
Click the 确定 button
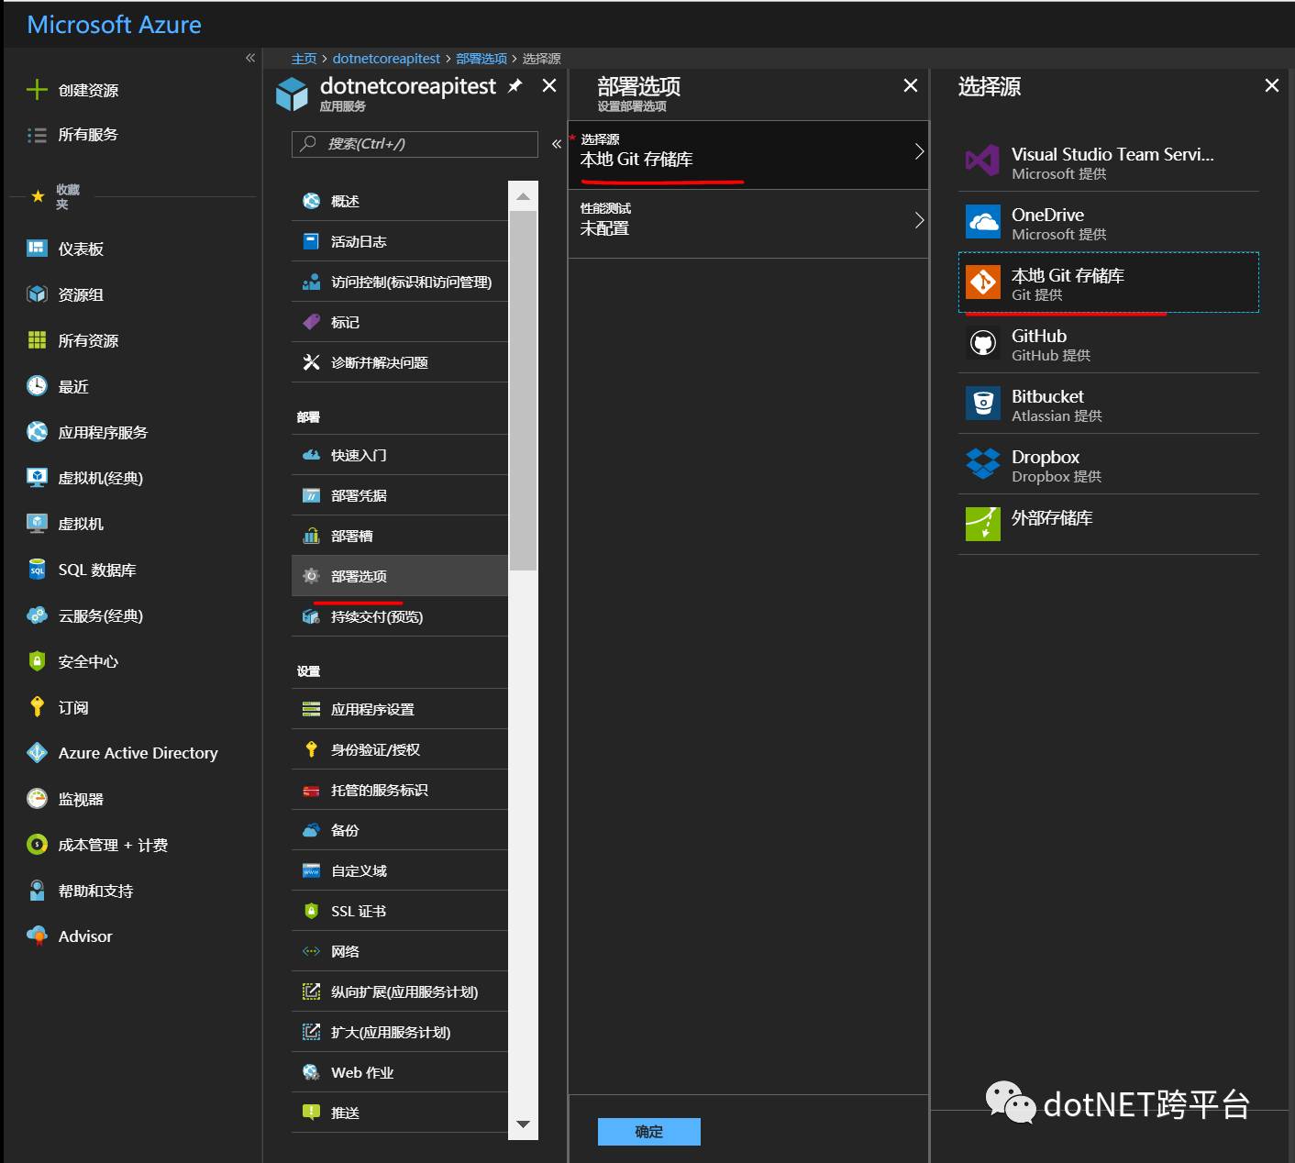click(649, 1132)
